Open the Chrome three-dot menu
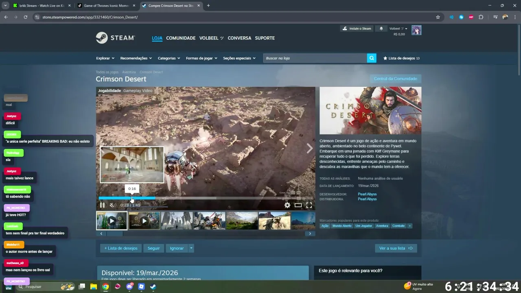521x293 pixels. click(515, 17)
